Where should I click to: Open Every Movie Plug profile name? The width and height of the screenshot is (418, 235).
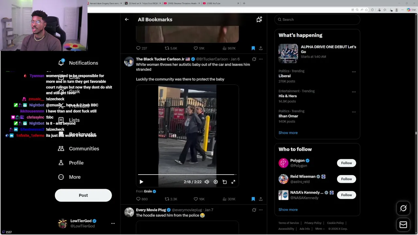click(x=151, y=210)
